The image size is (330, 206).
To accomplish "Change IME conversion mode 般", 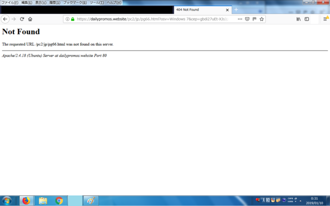I will [268, 200].
